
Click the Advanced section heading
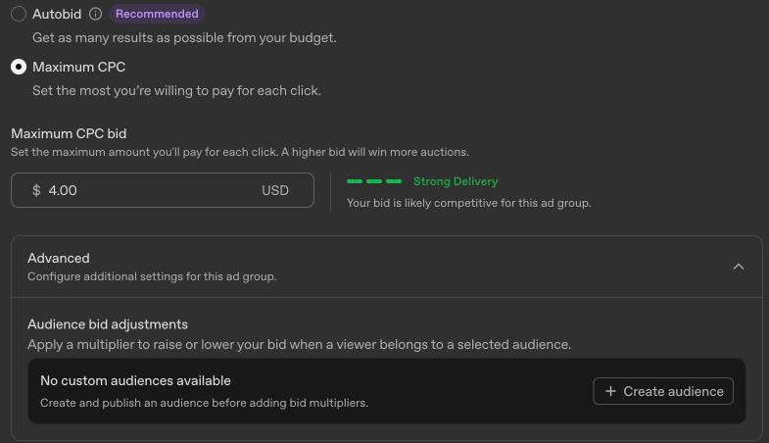[59, 258]
